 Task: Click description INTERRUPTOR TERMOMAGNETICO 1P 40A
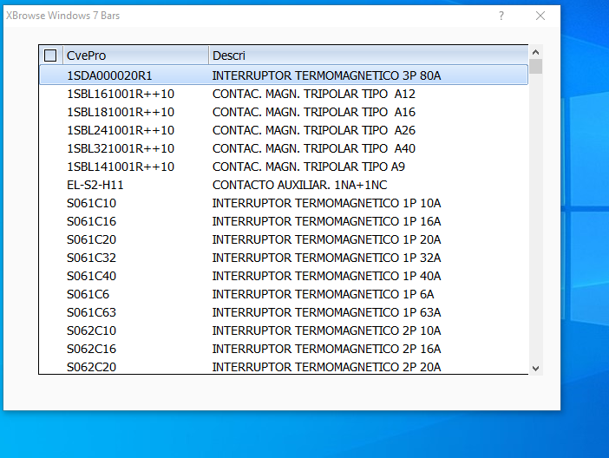pos(327,276)
